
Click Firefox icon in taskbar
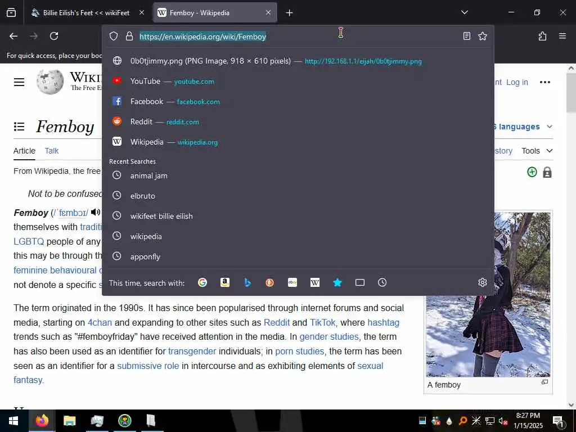click(42, 421)
